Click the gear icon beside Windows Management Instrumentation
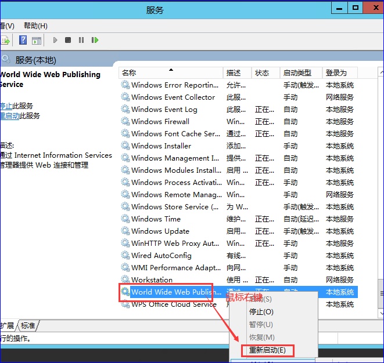 pyautogui.click(x=125, y=158)
